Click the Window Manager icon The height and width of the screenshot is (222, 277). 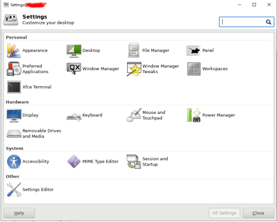pos(74,69)
